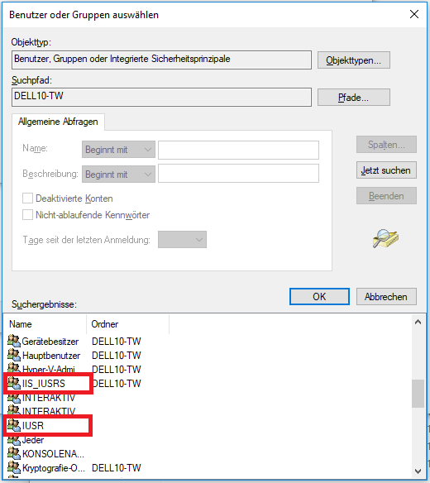Select the Jeder group icon
This screenshot has width=430, height=483.
pos(14,440)
